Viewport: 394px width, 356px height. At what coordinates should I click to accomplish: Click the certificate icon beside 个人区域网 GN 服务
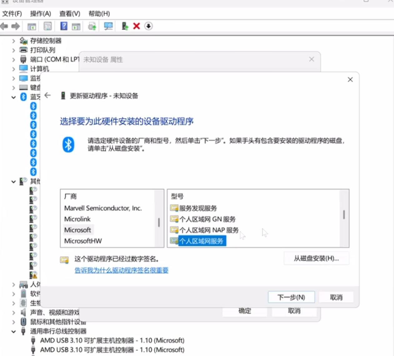(174, 219)
